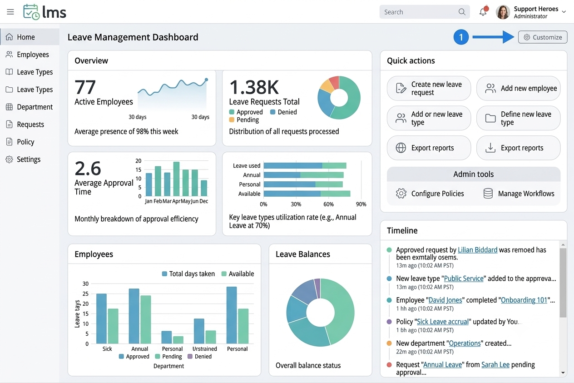The height and width of the screenshot is (383, 574).
Task: Open the Policy sidebar item
Action: (30, 142)
